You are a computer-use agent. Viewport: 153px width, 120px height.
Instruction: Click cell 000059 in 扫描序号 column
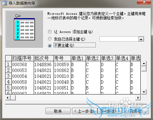click(x=23, y=88)
